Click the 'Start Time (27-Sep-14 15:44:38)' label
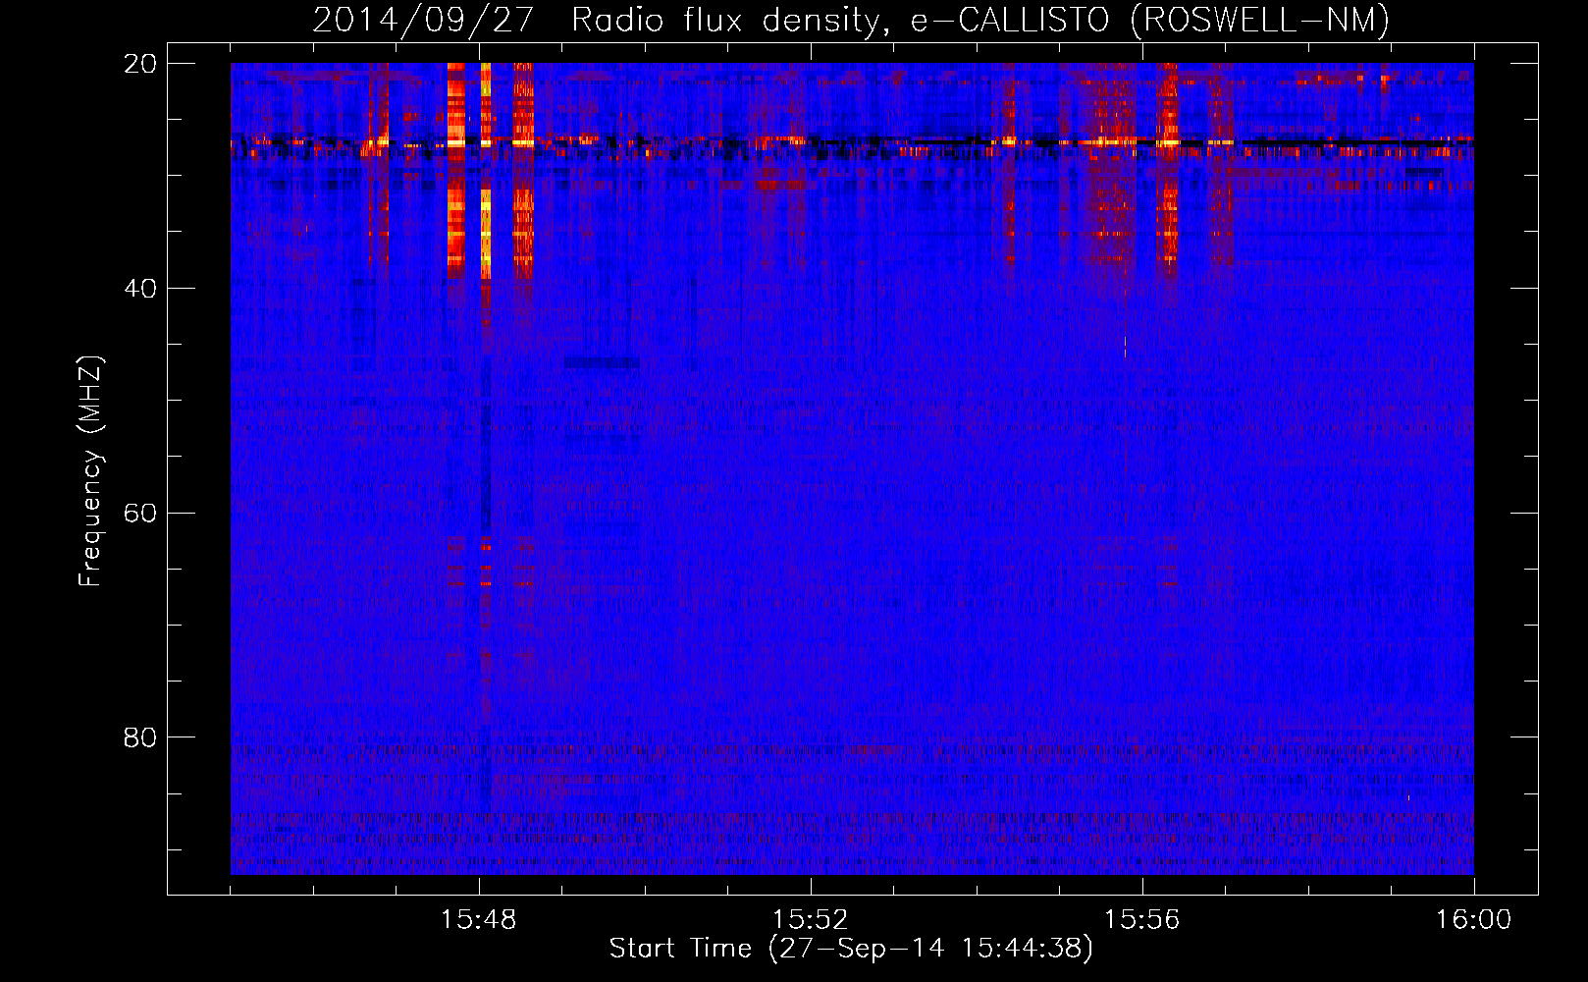This screenshot has width=1588, height=982. pyautogui.click(x=851, y=949)
